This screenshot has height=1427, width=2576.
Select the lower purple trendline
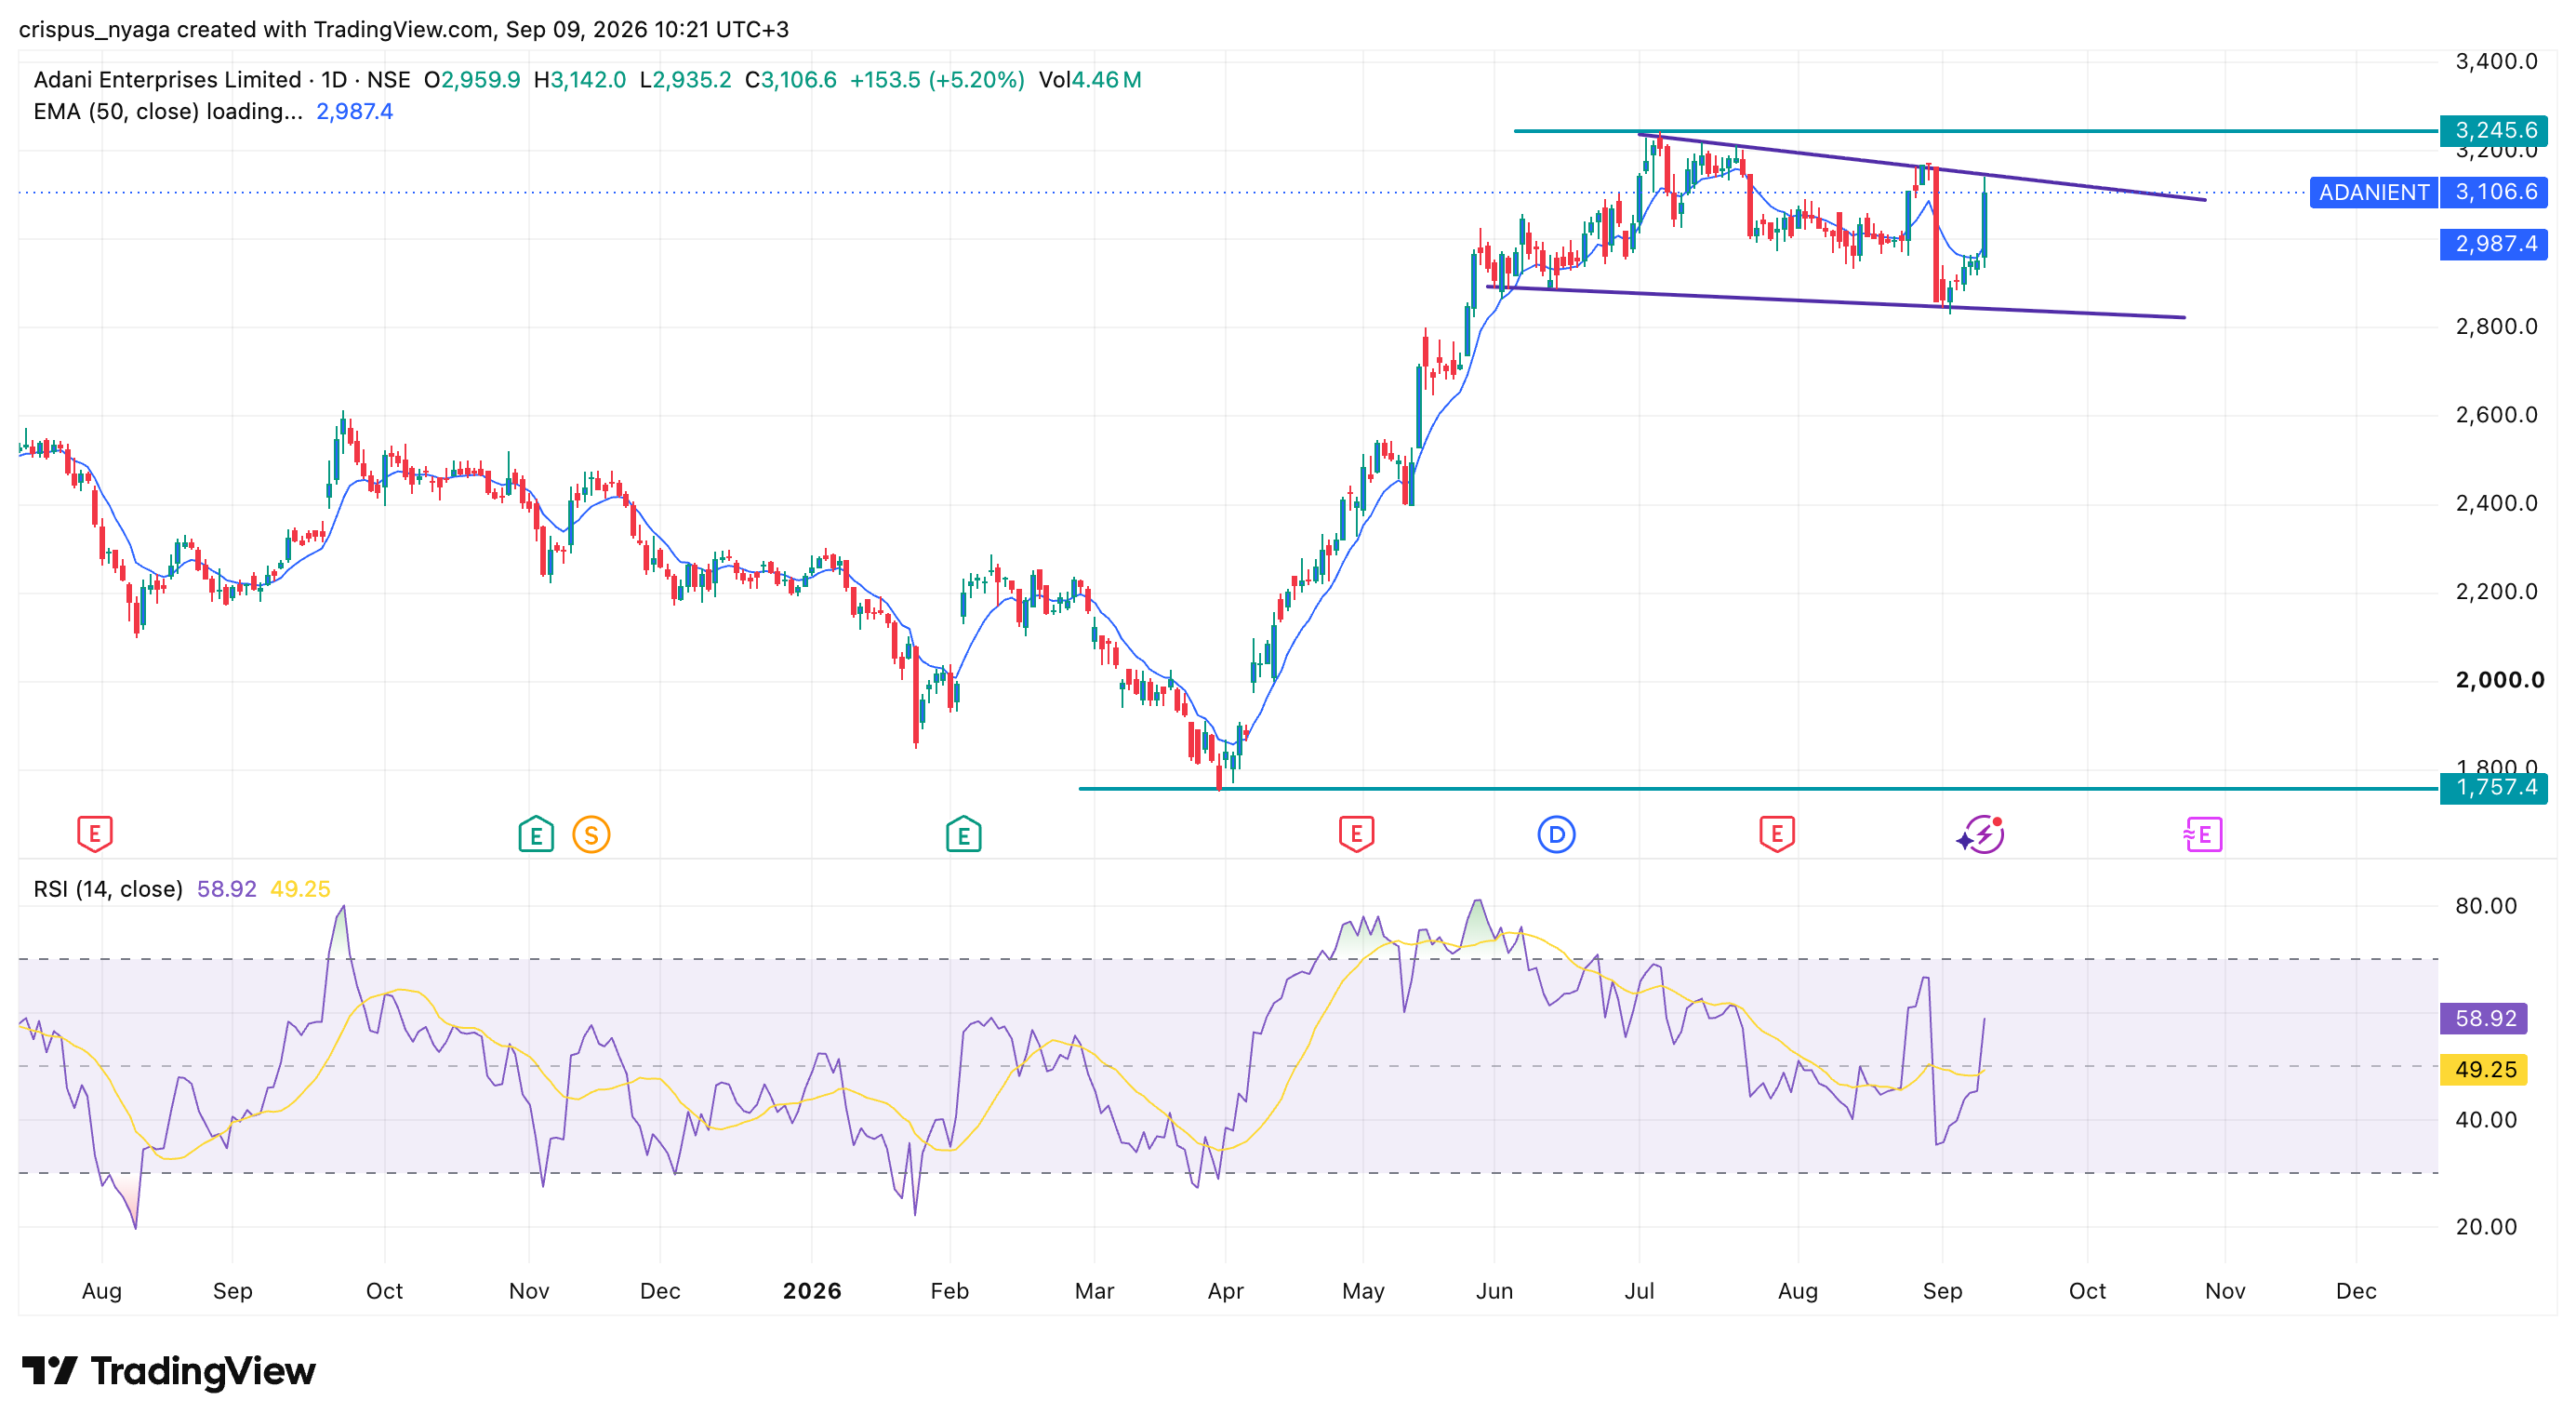1836,302
